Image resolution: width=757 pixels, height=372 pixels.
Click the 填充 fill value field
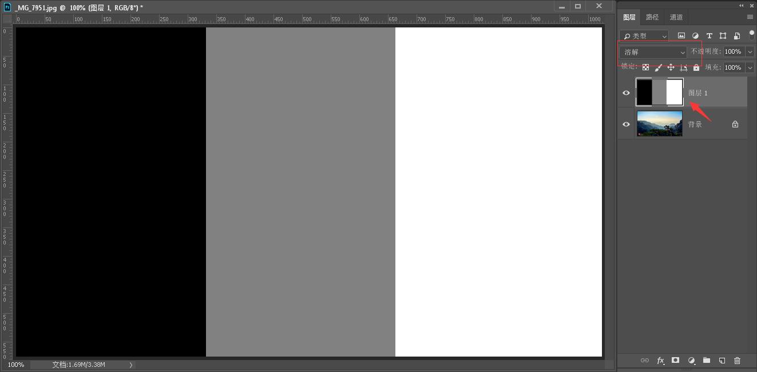tap(733, 67)
